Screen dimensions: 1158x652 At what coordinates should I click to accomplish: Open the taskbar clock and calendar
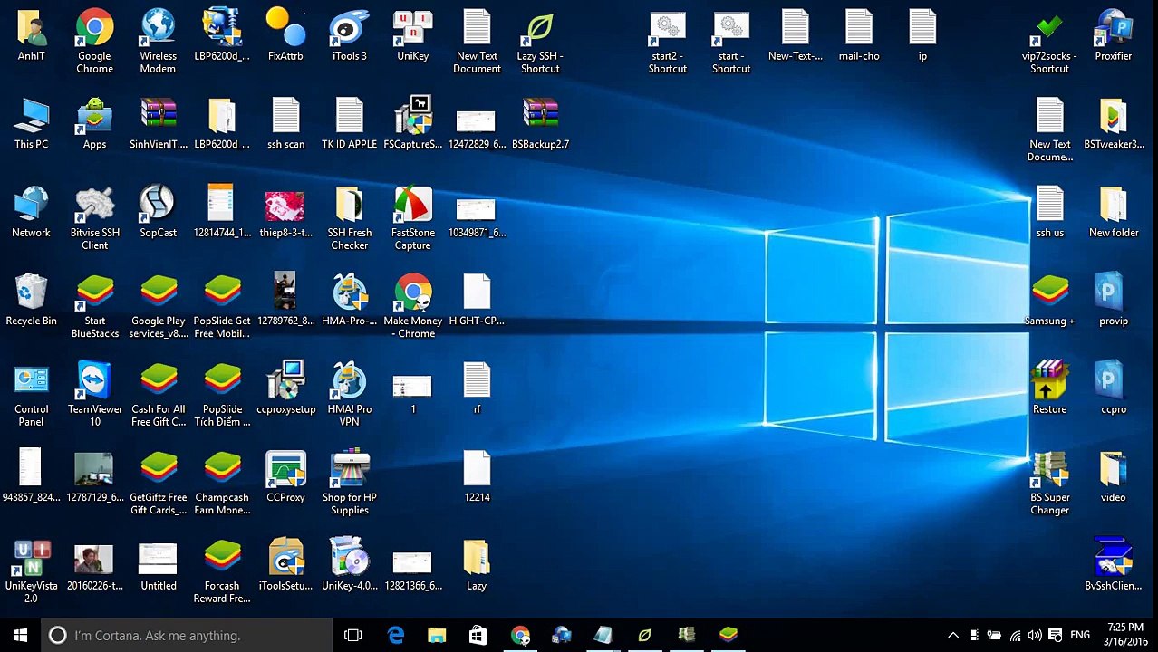click(x=1125, y=635)
